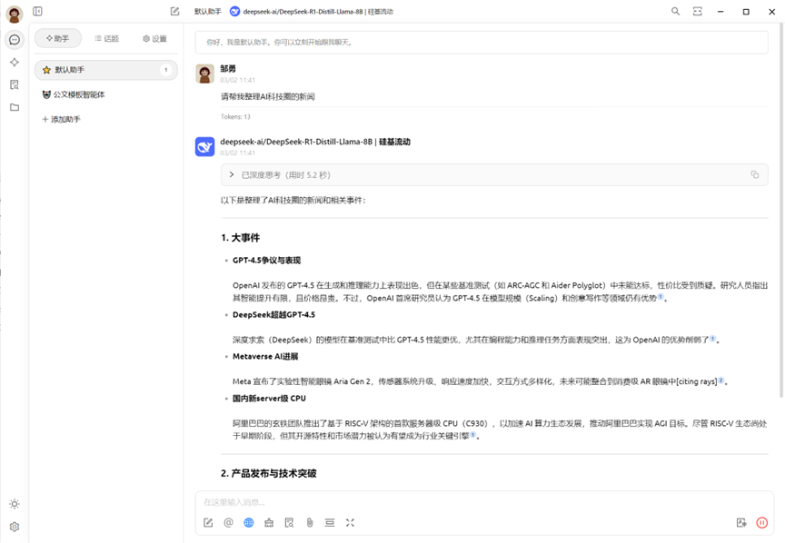Collapse the left assistant panel
The width and height of the screenshot is (785, 543).
click(x=37, y=11)
